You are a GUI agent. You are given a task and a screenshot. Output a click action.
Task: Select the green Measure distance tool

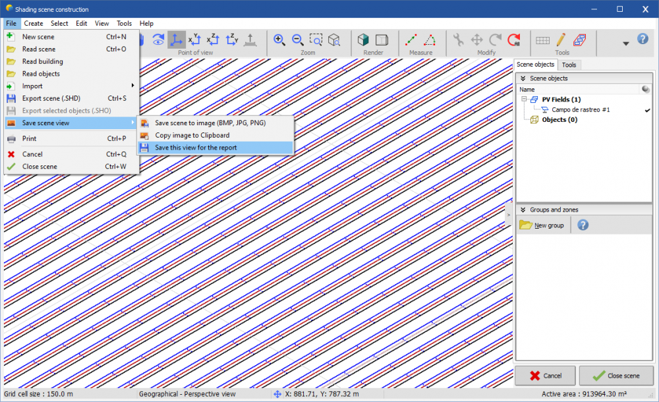[410, 40]
